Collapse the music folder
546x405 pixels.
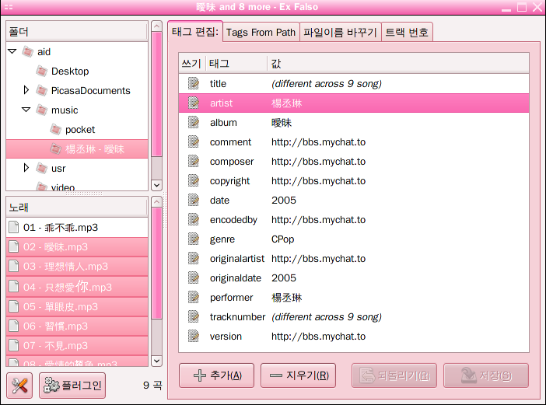(26, 110)
